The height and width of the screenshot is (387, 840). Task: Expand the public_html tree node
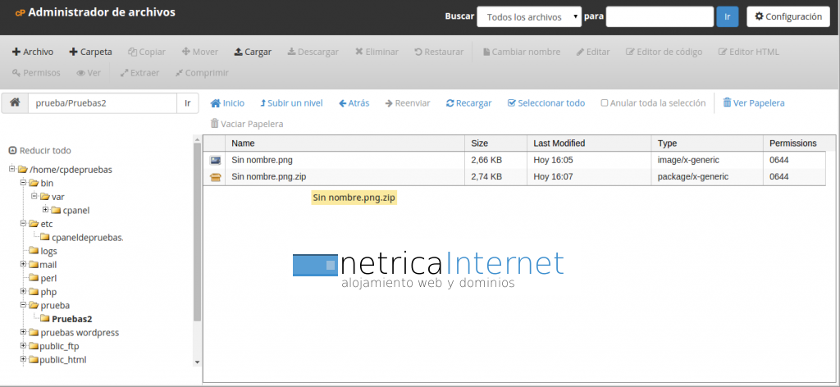tap(23, 359)
